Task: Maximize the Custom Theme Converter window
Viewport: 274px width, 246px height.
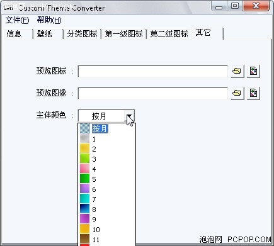Action: 235,6
